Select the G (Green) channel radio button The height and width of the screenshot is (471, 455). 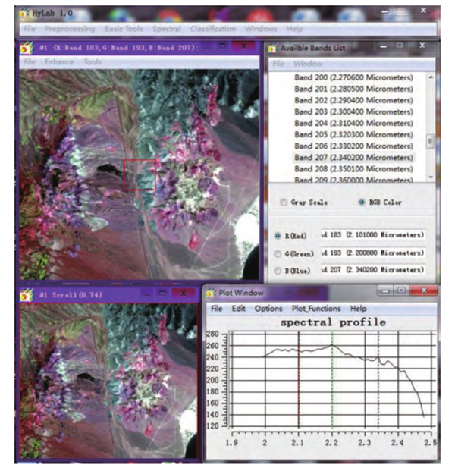point(278,254)
